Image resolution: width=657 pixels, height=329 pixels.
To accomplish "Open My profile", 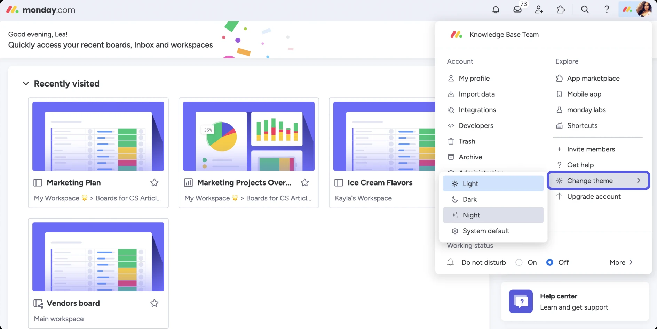I will click(469, 78).
